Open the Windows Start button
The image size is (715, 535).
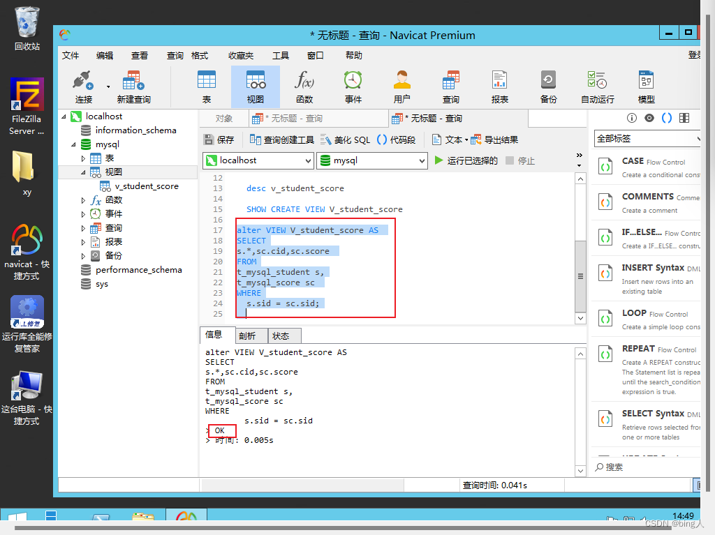click(17, 517)
